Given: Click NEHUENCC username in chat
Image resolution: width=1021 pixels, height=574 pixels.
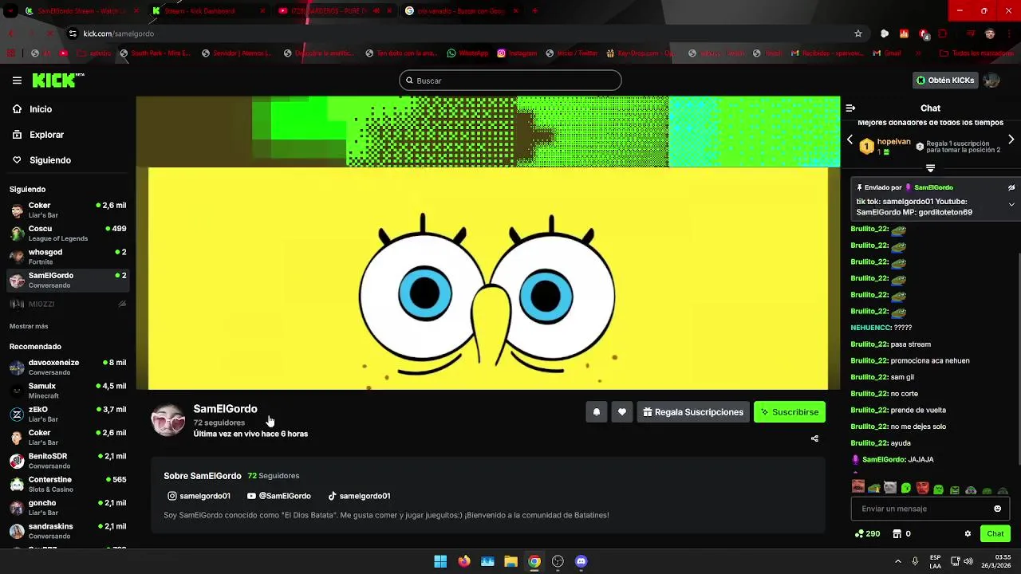Looking at the screenshot, I should click(x=869, y=328).
